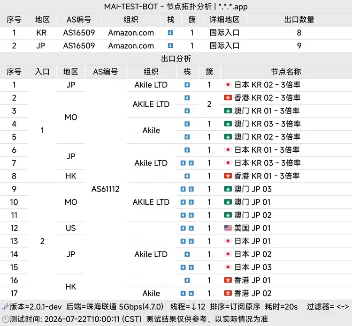This screenshot has width=352, height=326.
Task: Select the AS61112 cell
Action: pos(106,189)
